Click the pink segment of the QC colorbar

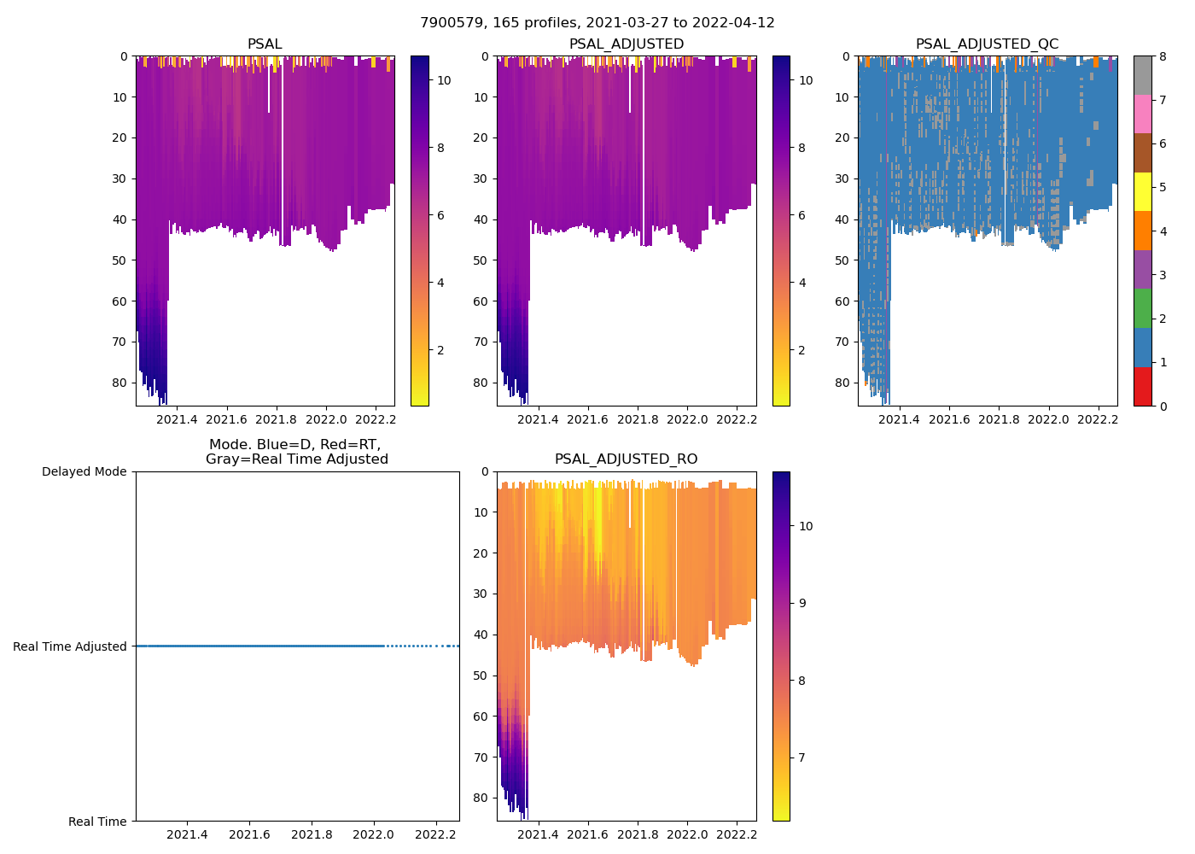[x=1142, y=114]
